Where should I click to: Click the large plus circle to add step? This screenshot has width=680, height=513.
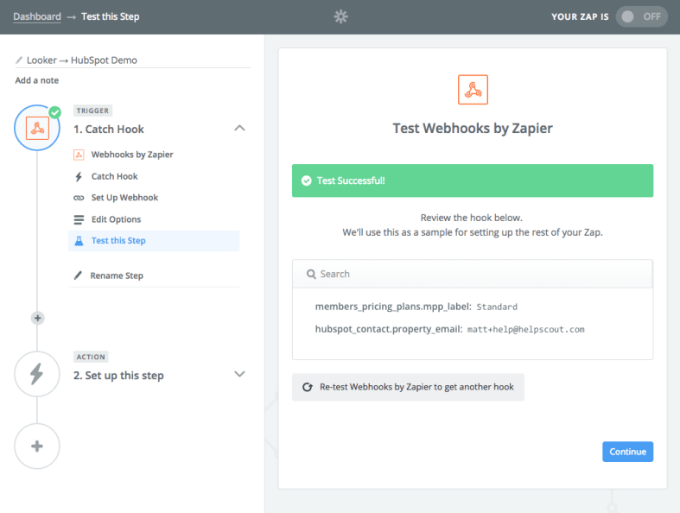pos(37,446)
